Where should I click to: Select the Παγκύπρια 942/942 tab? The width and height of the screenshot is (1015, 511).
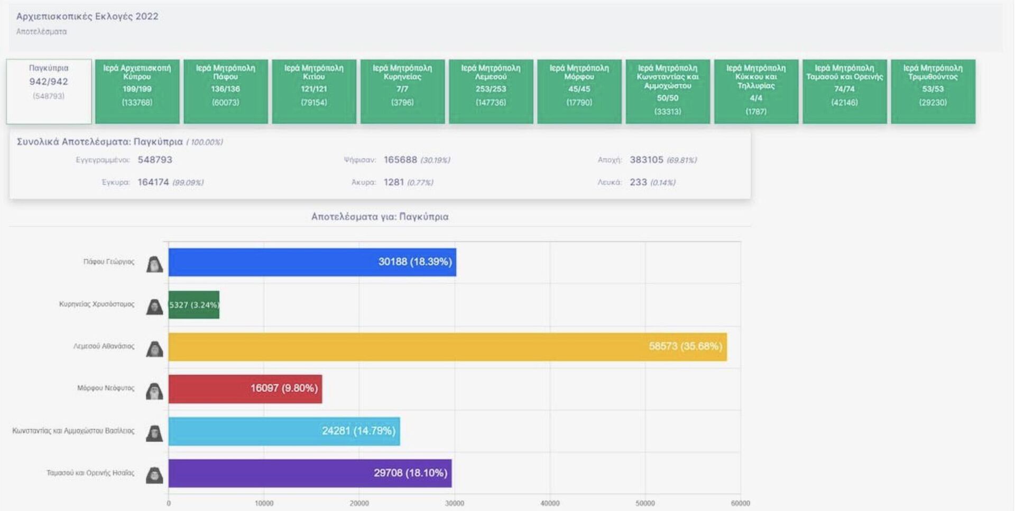click(x=49, y=91)
